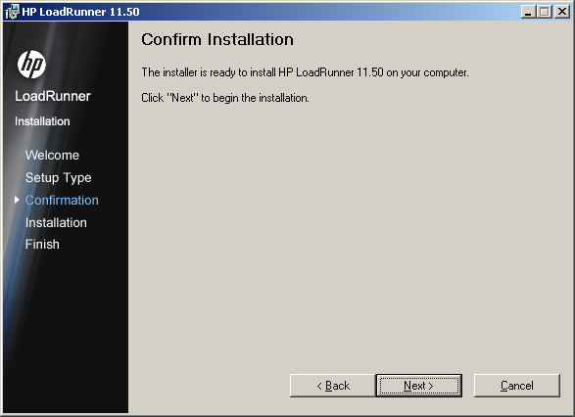Begin the installation with the Next button

coord(419,386)
